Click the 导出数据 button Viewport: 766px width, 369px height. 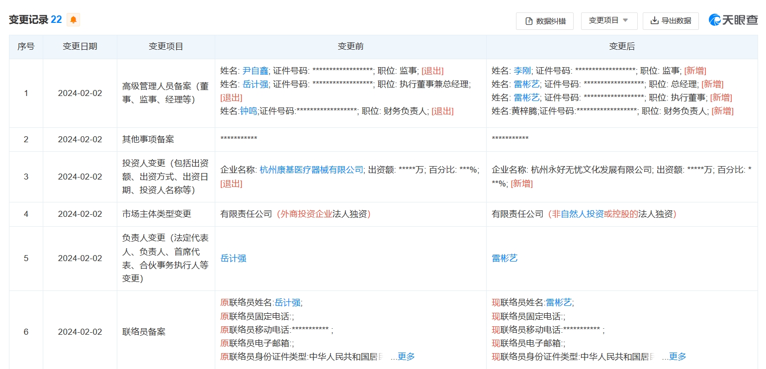(671, 21)
